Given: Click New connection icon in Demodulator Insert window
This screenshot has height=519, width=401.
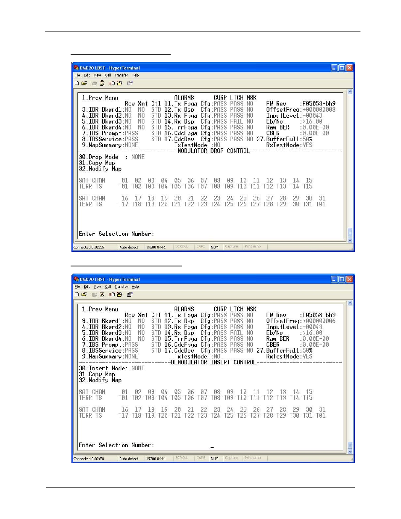Looking at the screenshot, I should click(77, 295).
